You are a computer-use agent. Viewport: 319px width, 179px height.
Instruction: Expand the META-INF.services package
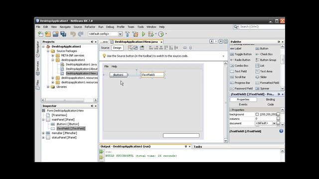click(53, 55)
